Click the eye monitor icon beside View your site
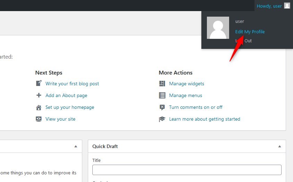 pyautogui.click(x=39, y=119)
